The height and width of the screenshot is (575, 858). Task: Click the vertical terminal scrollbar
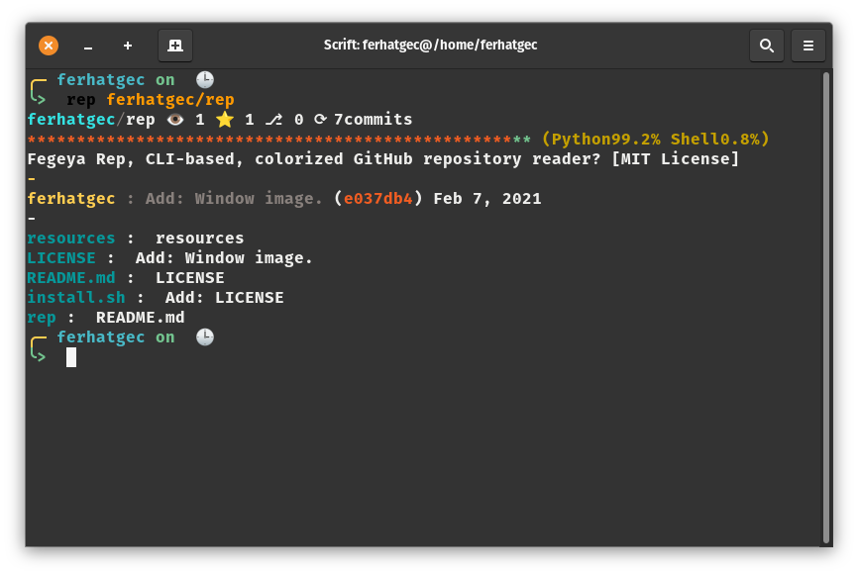point(826,307)
